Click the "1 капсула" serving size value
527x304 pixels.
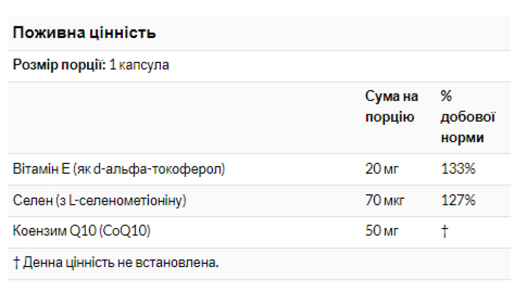(x=139, y=65)
